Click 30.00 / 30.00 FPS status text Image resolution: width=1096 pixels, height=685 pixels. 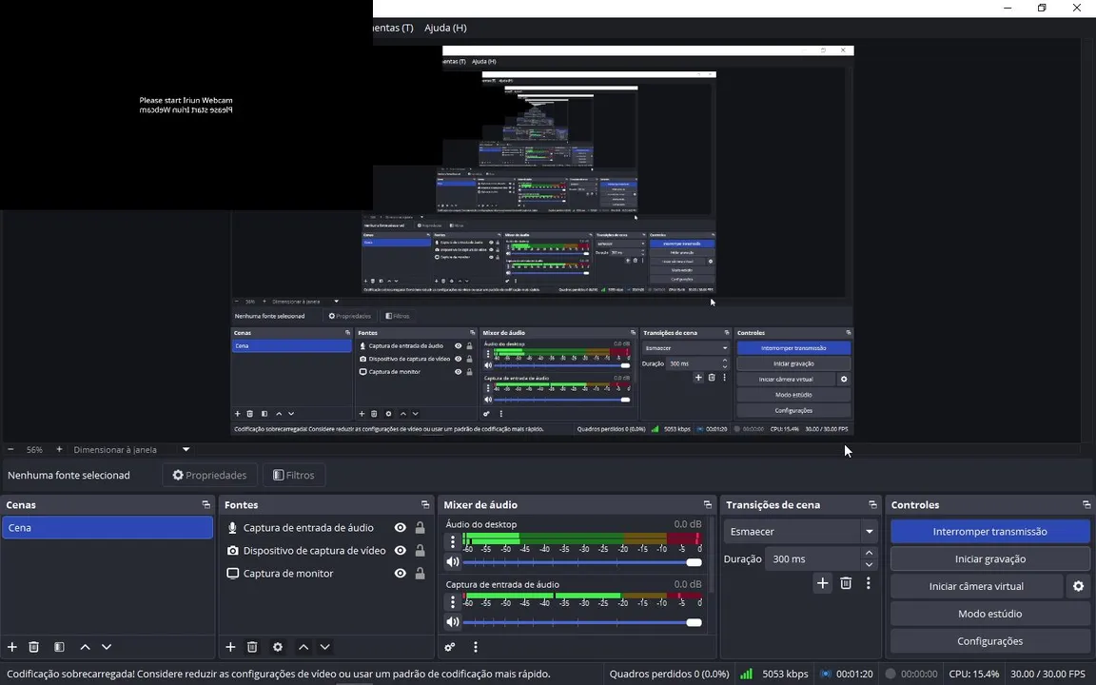1047,674
